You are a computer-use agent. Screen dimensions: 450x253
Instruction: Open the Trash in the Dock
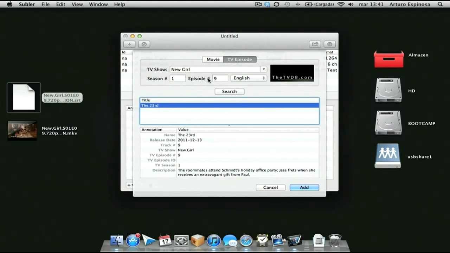tap(335, 241)
